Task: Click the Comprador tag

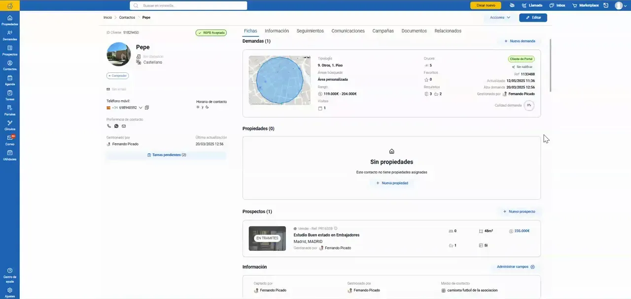Action: [117, 76]
